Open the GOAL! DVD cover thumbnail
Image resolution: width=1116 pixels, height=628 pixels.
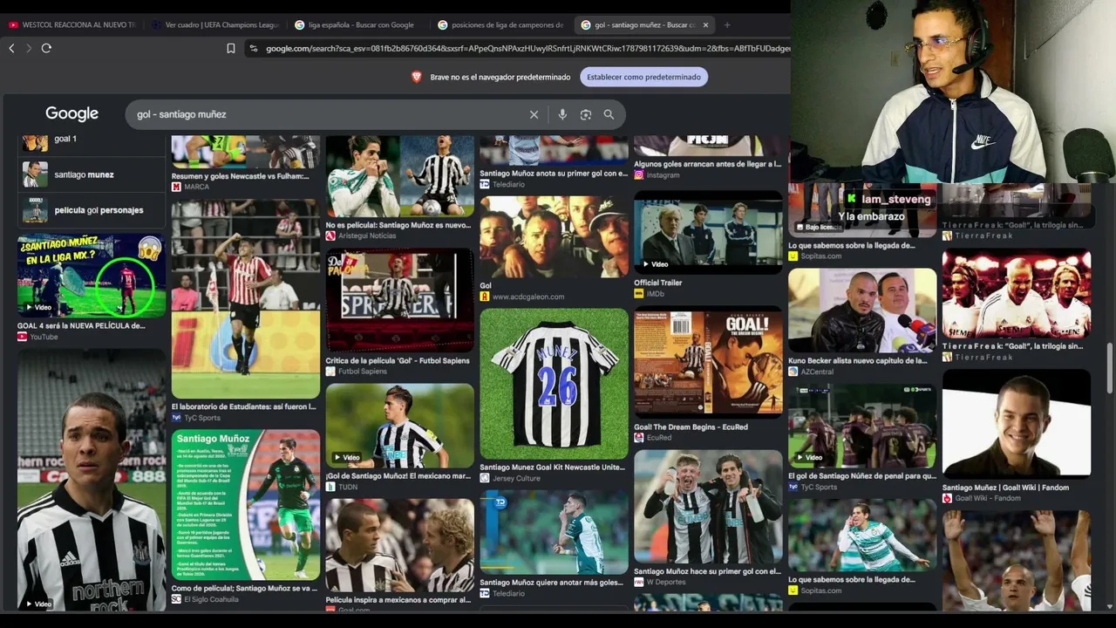tap(708, 363)
